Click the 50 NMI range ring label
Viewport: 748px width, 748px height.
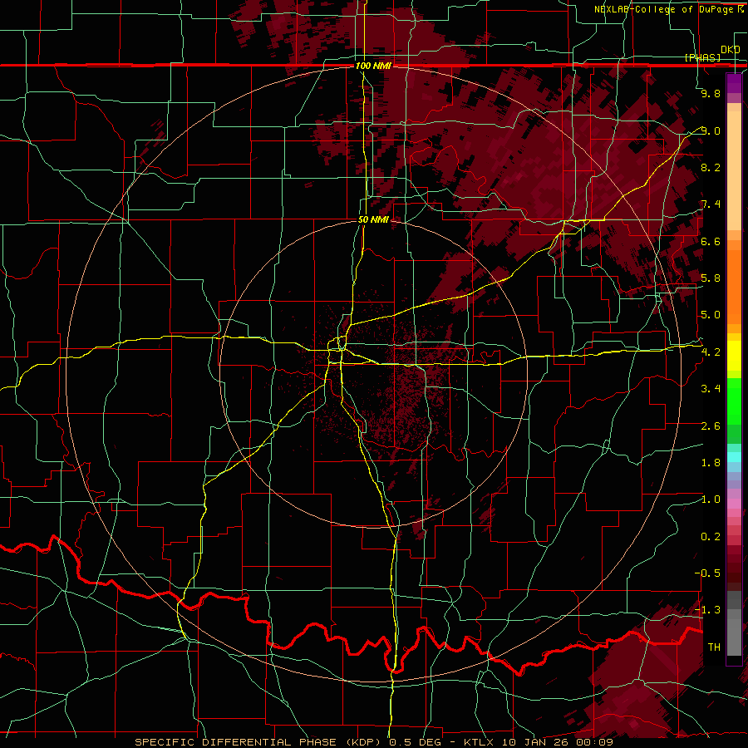coord(373,219)
